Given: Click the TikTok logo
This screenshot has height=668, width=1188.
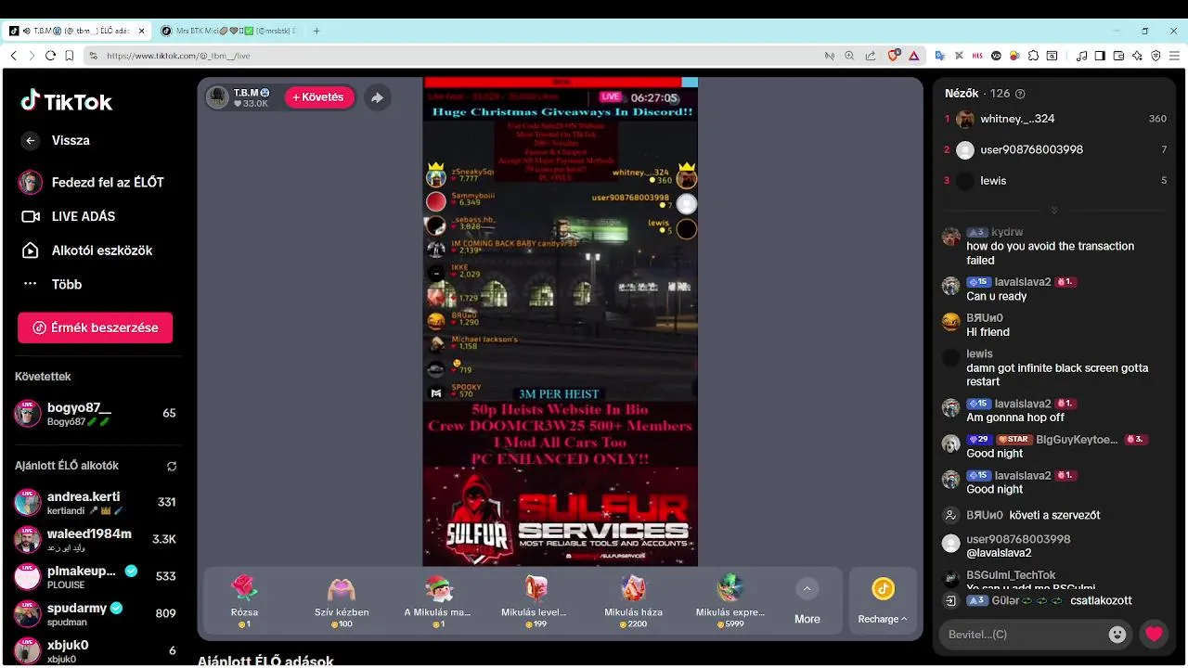Looking at the screenshot, I should point(67,102).
